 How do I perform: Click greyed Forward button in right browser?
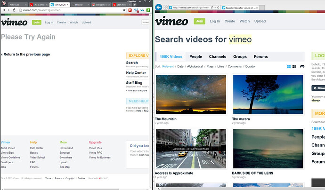(165, 8)
